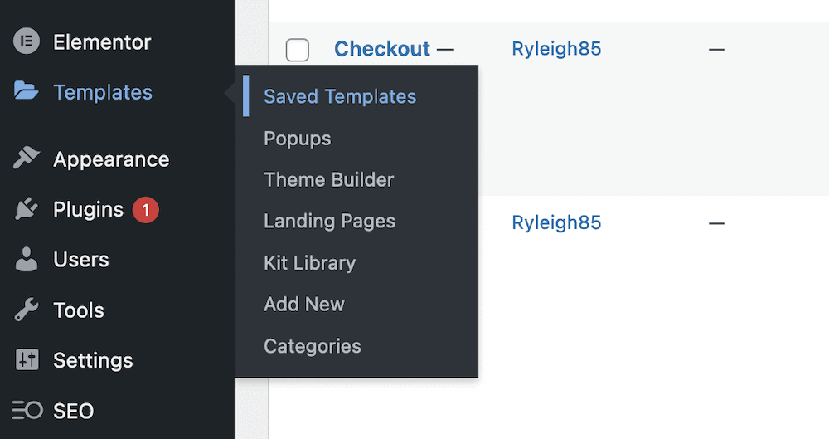
Task: Tick the checkbox next to Checkout
Action: (297, 50)
